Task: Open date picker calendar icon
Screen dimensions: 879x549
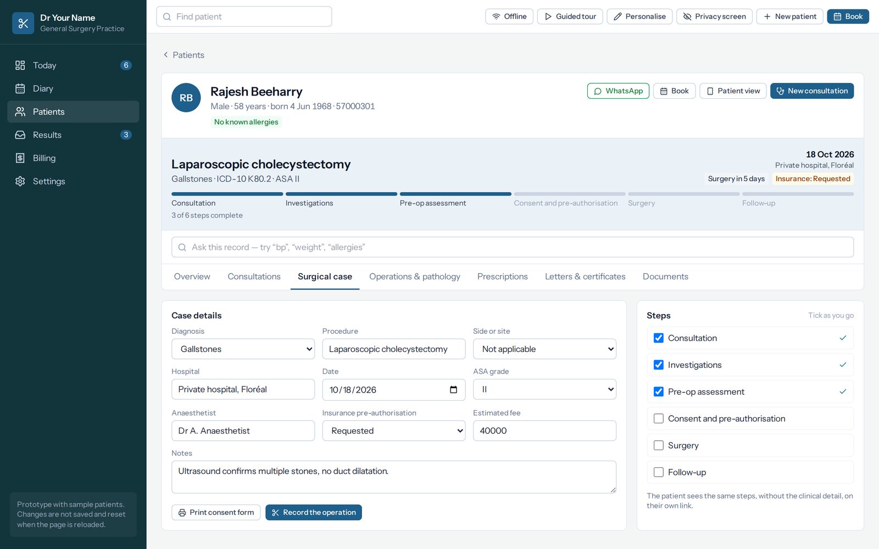Action: [x=453, y=390]
